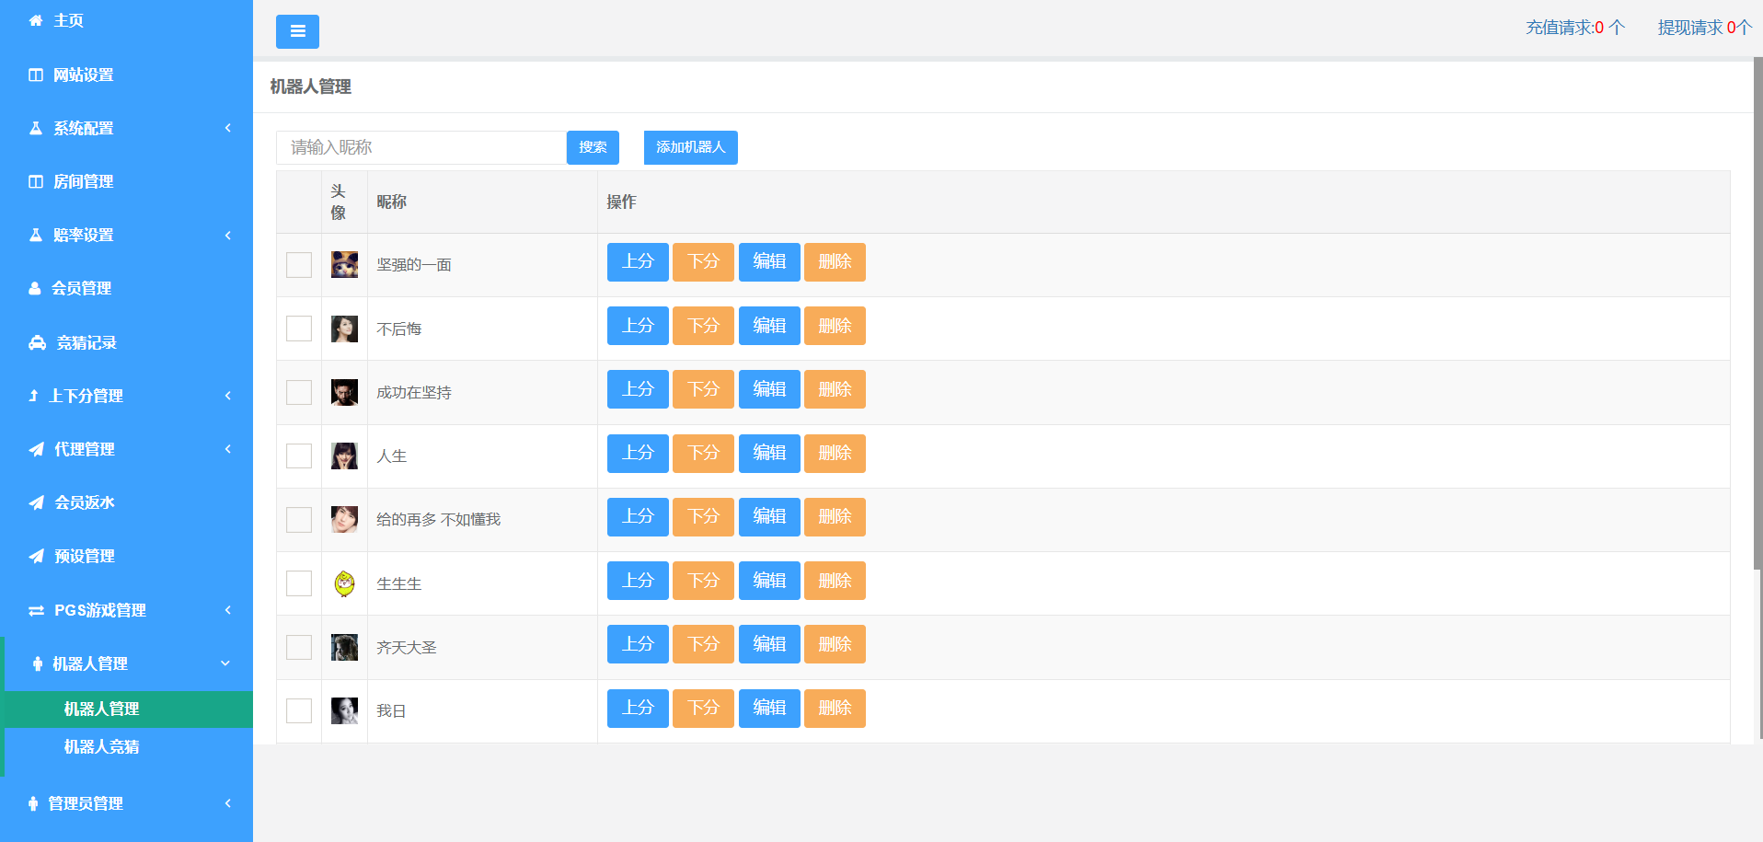
Task: Expand the 赔率设置 submenu arrow
Action: 227,235
